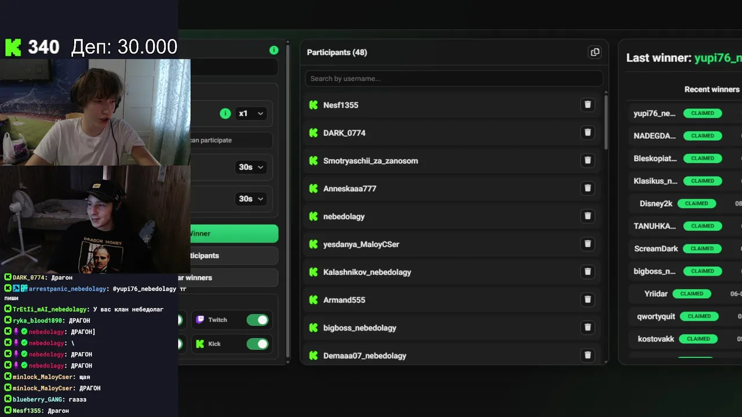The height and width of the screenshot is (417, 742).
Task: Click CLAIMED badge next to kostovakk
Action: [x=698, y=339]
